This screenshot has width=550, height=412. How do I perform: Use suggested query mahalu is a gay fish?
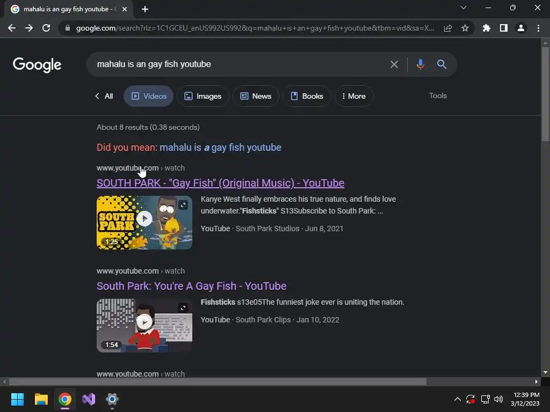(220, 148)
